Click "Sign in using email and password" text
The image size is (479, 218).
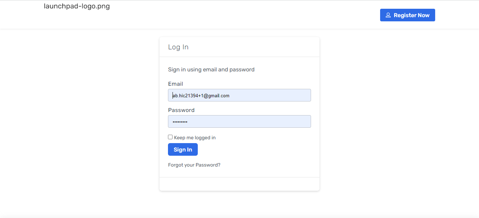211,70
